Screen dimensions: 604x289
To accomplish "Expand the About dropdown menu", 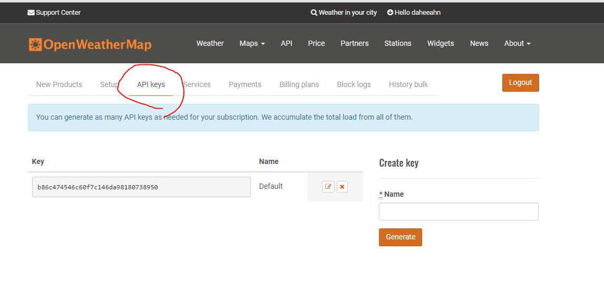I will point(518,44).
